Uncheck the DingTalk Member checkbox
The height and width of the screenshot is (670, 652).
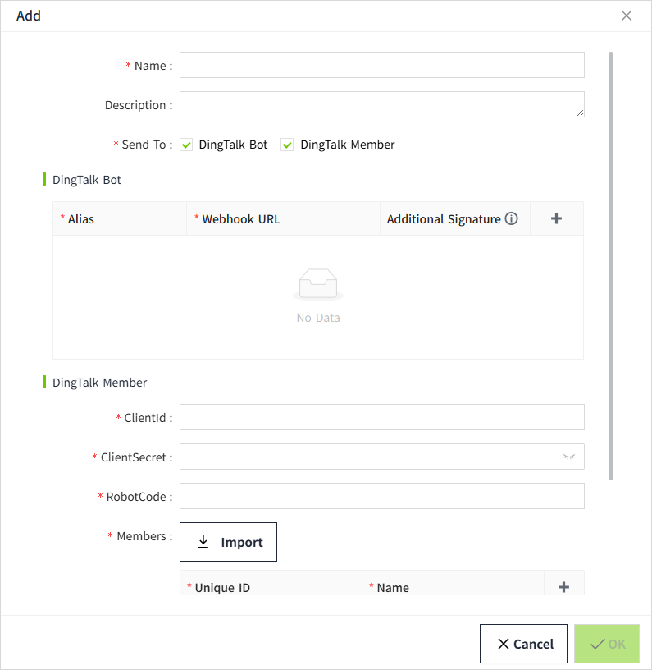[x=288, y=145]
